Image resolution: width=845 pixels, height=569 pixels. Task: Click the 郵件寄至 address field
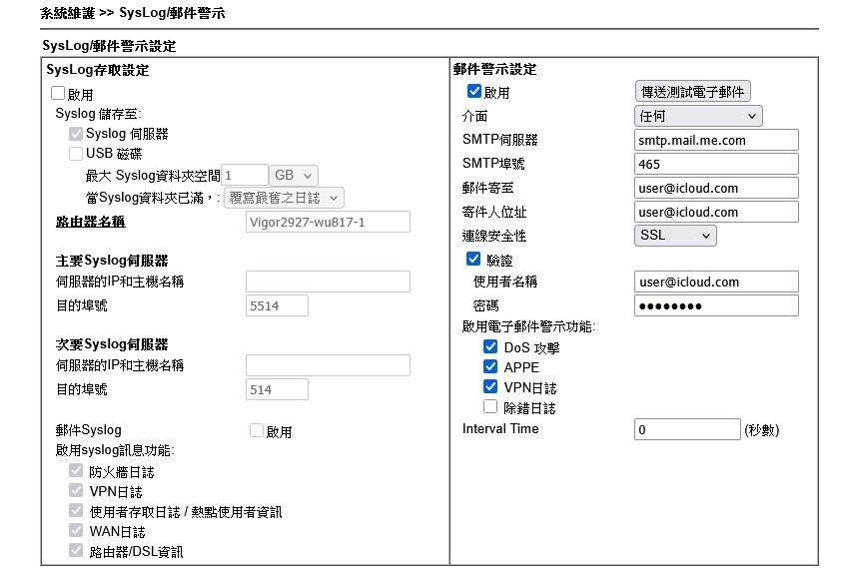tap(716, 188)
